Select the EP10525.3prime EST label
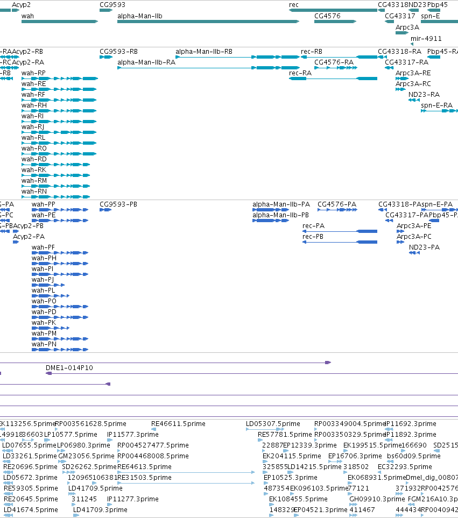Viewport: 458px width, 518px height. point(291,477)
